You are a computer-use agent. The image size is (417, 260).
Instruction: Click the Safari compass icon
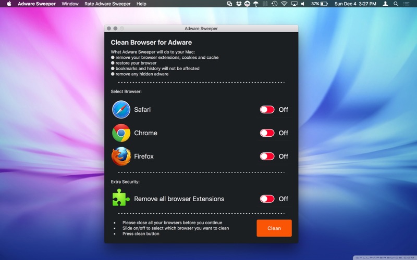121,109
